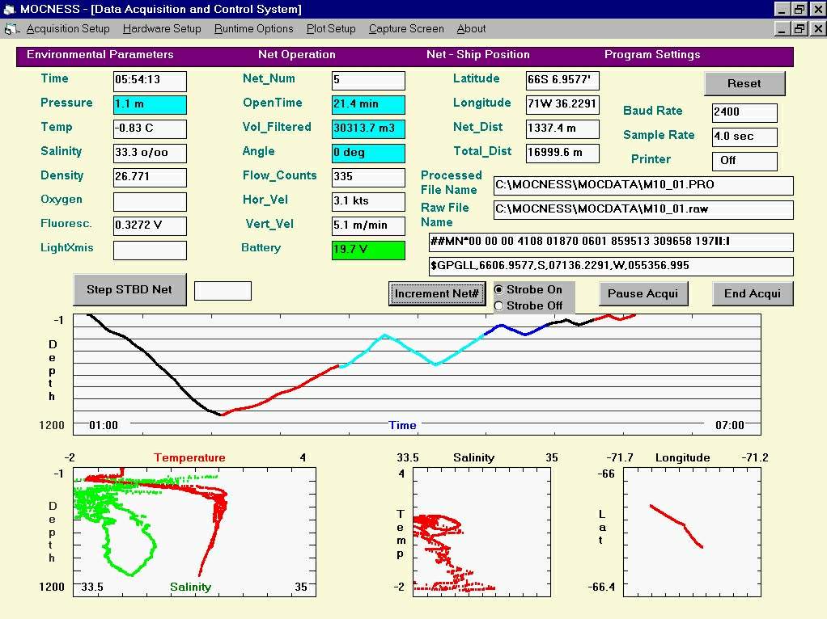
Task: Click the Vert_Vel value 5.1 m/min
Action: [x=368, y=225]
